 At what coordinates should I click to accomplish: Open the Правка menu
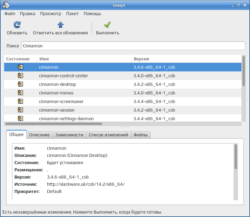[27, 14]
